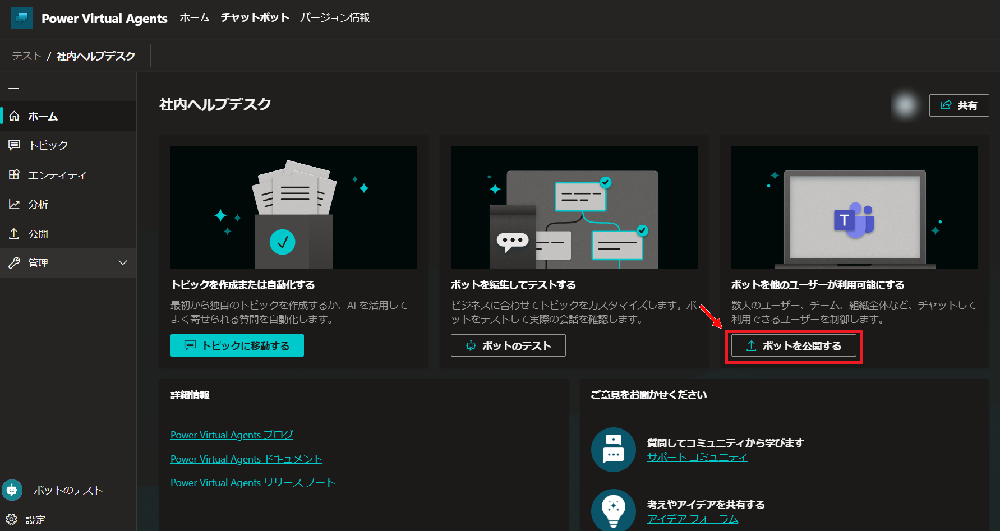The height and width of the screenshot is (531, 1000).
Task: Open Power Virtual Agents ドキュメント link
Action: (247, 459)
